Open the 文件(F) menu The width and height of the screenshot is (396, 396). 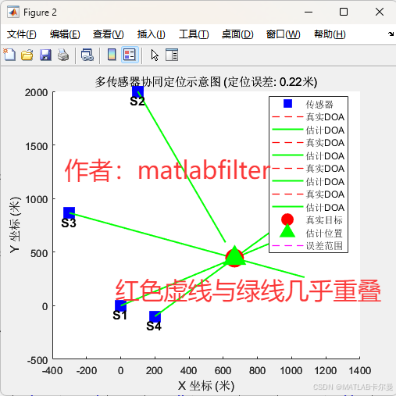22,34
